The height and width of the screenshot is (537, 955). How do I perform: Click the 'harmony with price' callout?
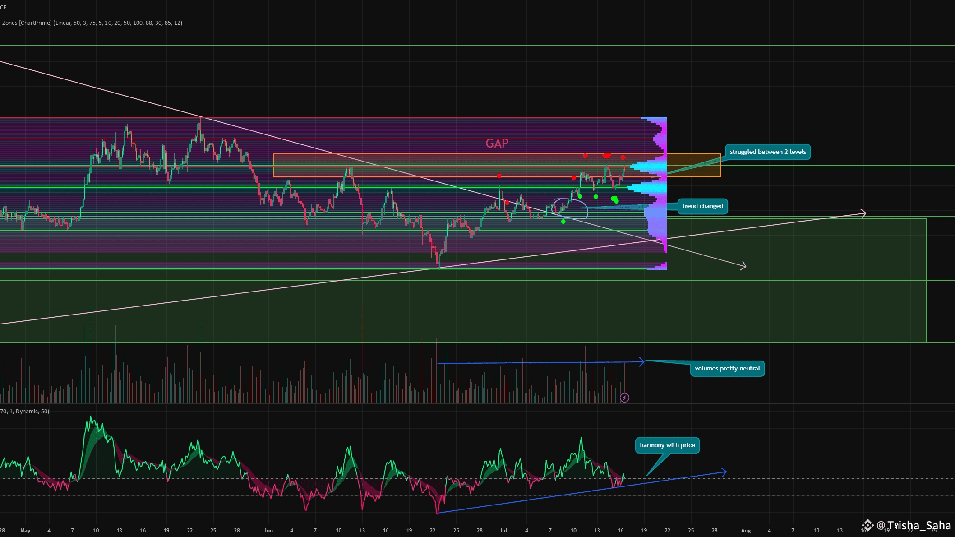pyautogui.click(x=667, y=445)
